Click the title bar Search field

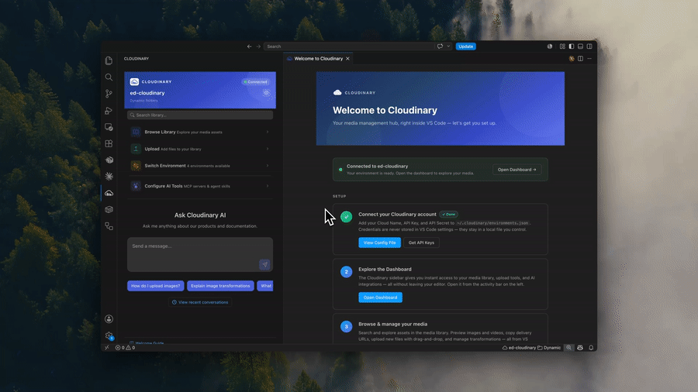point(349,46)
